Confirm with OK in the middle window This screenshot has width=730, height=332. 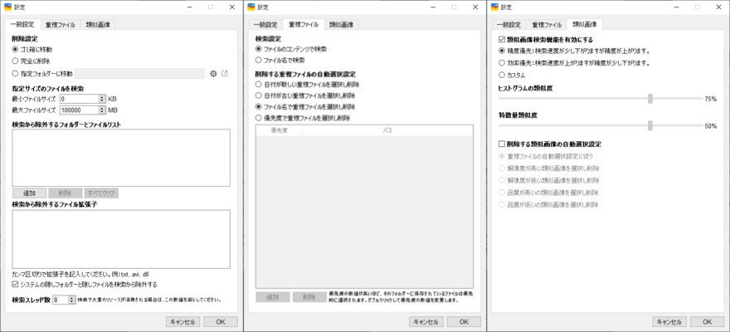click(464, 322)
